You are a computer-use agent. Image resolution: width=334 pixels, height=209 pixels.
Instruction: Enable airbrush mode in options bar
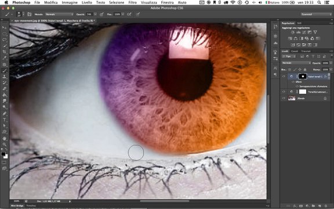pyautogui.click(x=129, y=15)
